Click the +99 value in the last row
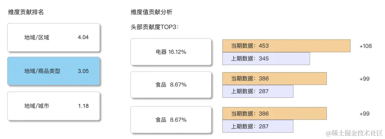 [364, 114]
